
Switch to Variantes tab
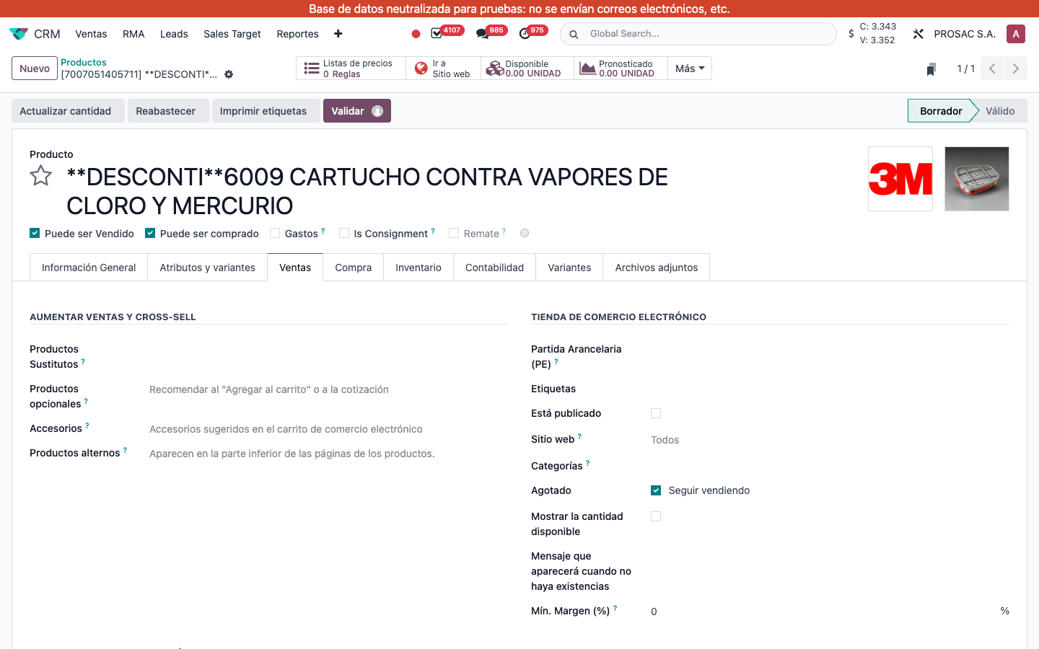coord(569,268)
